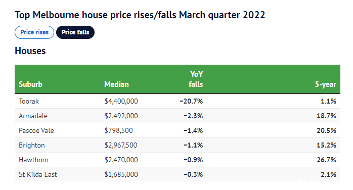
Task: Click the St Kilda East suburb name
Action: pos(38,174)
